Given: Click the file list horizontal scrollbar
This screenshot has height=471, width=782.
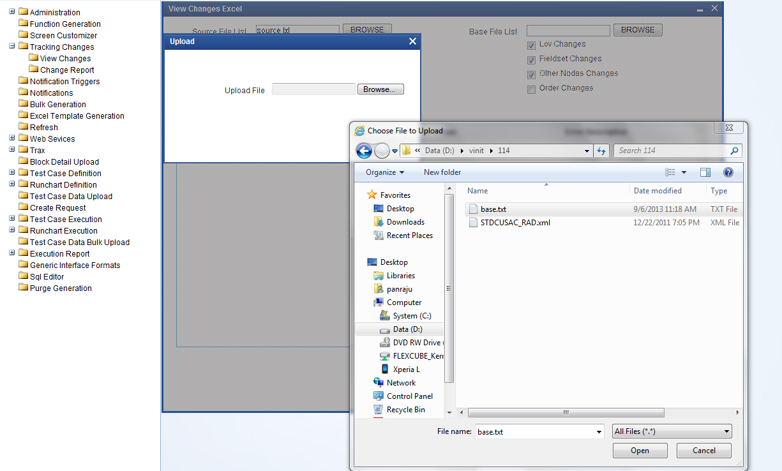Looking at the screenshot, I should 566,413.
